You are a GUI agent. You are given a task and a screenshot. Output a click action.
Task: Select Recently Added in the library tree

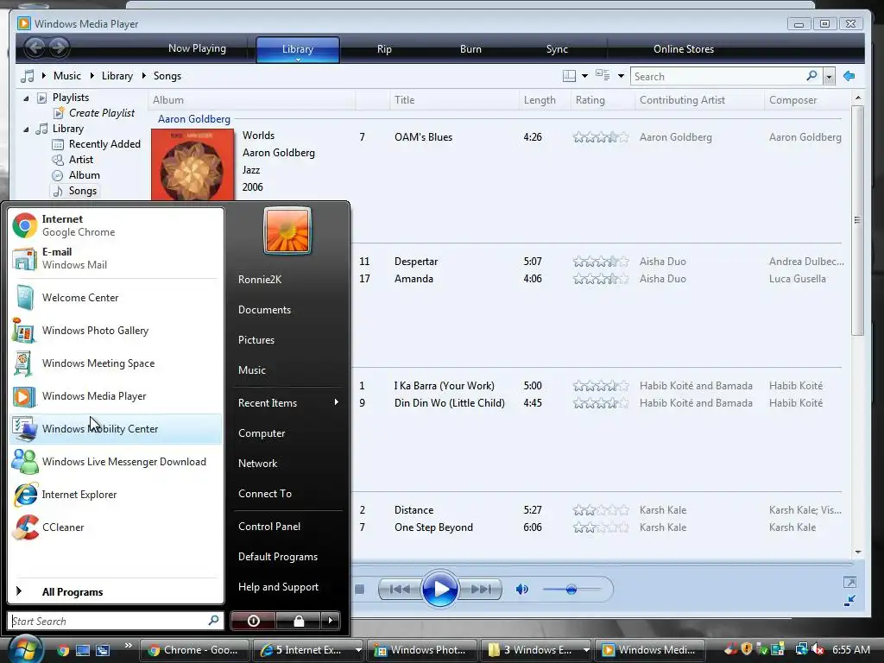click(x=104, y=144)
